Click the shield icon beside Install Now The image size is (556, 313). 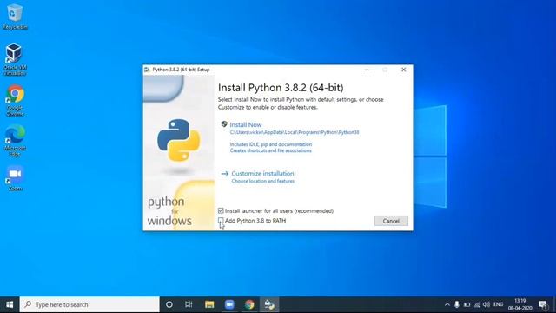224,124
